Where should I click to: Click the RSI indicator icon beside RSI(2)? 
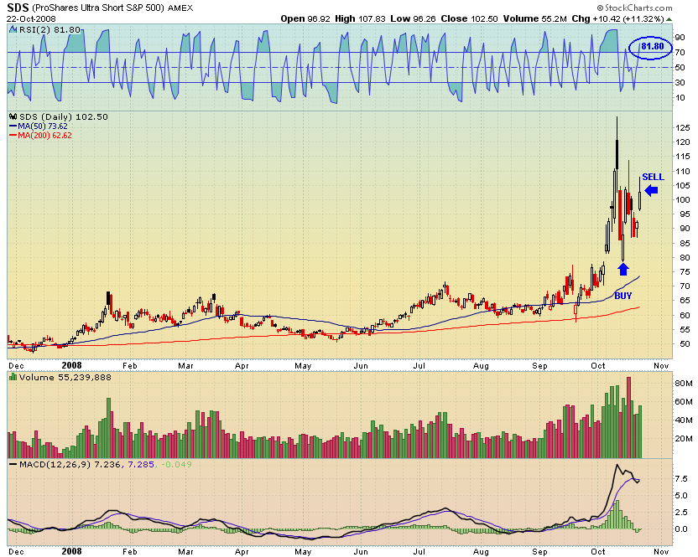coord(13,30)
